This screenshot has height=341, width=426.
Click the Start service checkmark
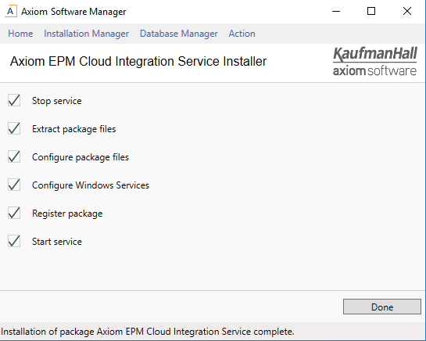click(14, 241)
